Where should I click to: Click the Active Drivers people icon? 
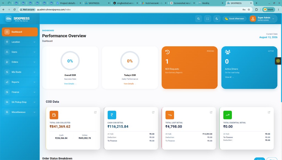(x=227, y=52)
